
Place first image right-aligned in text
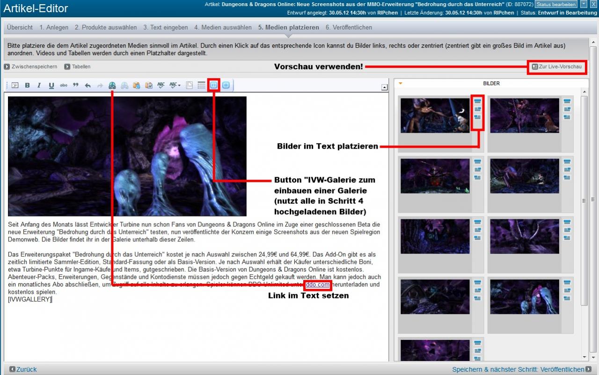477,109
